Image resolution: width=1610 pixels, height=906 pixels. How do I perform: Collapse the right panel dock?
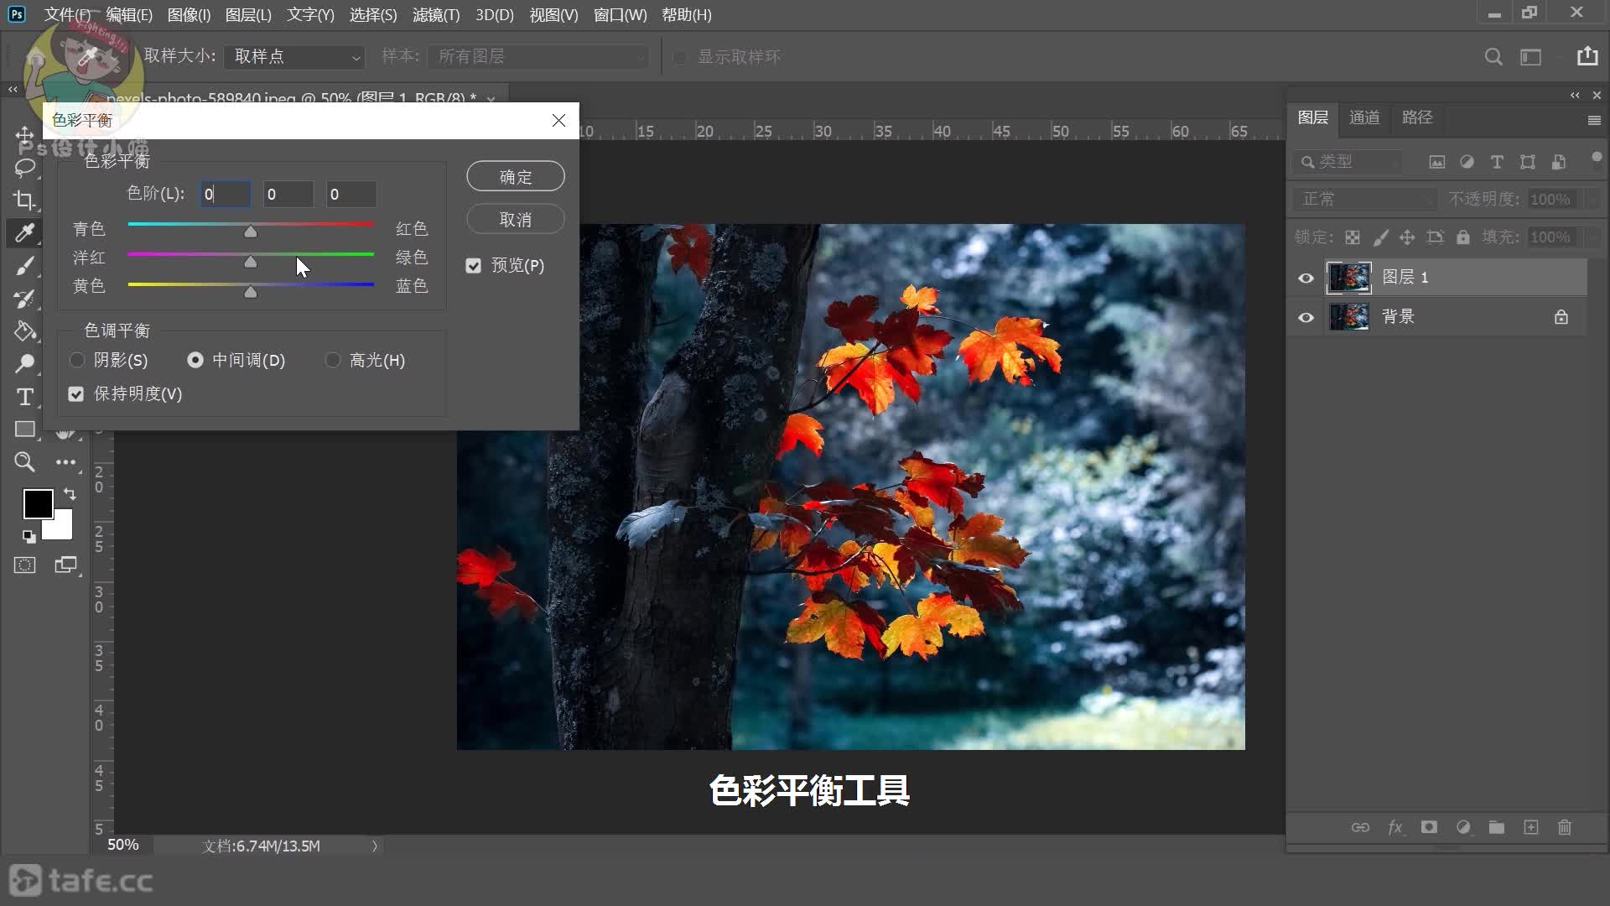click(1575, 95)
